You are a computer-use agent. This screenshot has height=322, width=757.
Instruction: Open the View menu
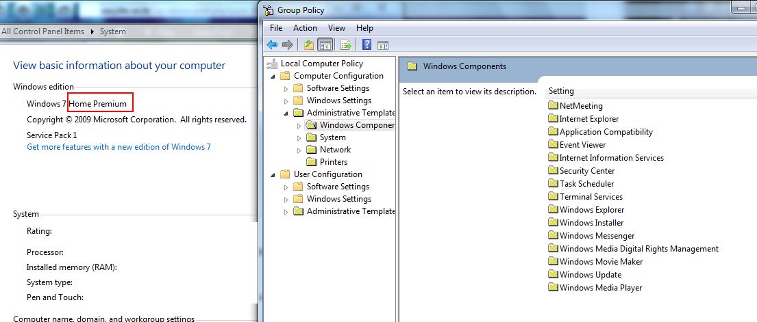pos(336,28)
